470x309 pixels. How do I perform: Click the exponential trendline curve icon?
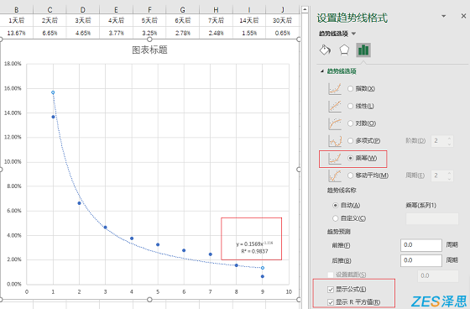[335, 89]
